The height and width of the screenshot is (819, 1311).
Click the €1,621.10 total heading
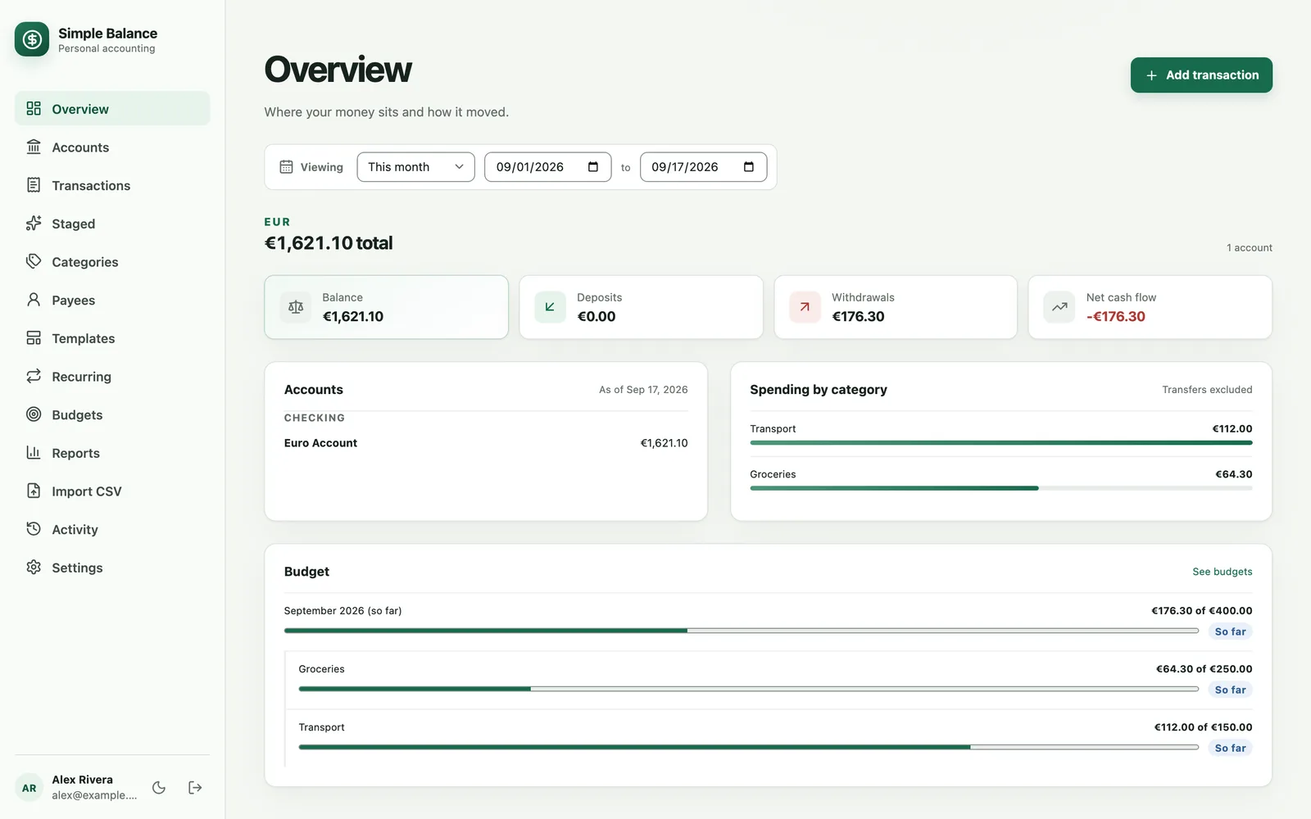click(x=329, y=243)
